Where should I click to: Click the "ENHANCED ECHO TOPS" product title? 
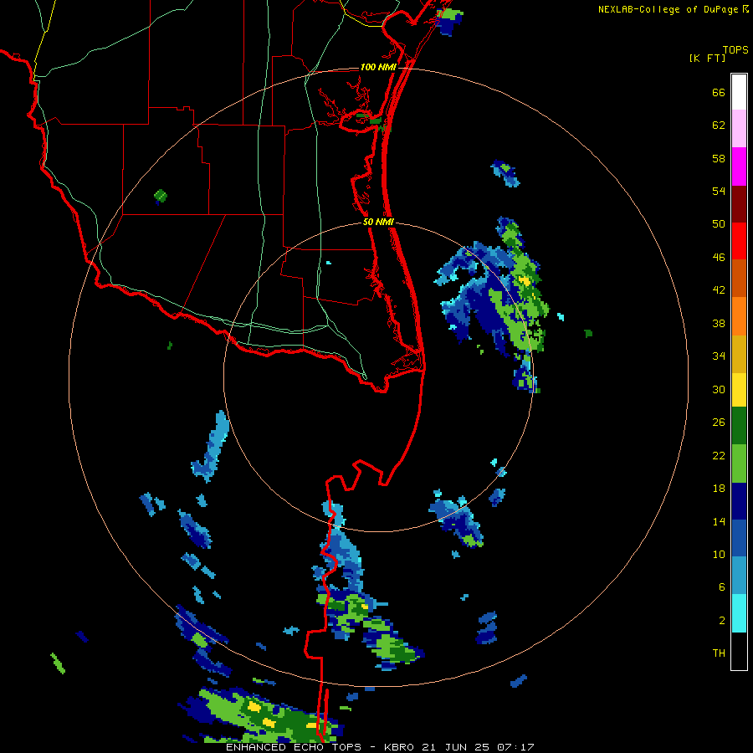[294, 747]
